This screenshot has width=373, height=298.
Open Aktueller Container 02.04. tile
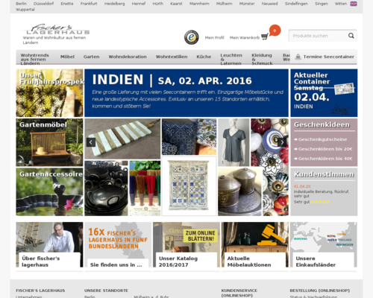point(324,93)
